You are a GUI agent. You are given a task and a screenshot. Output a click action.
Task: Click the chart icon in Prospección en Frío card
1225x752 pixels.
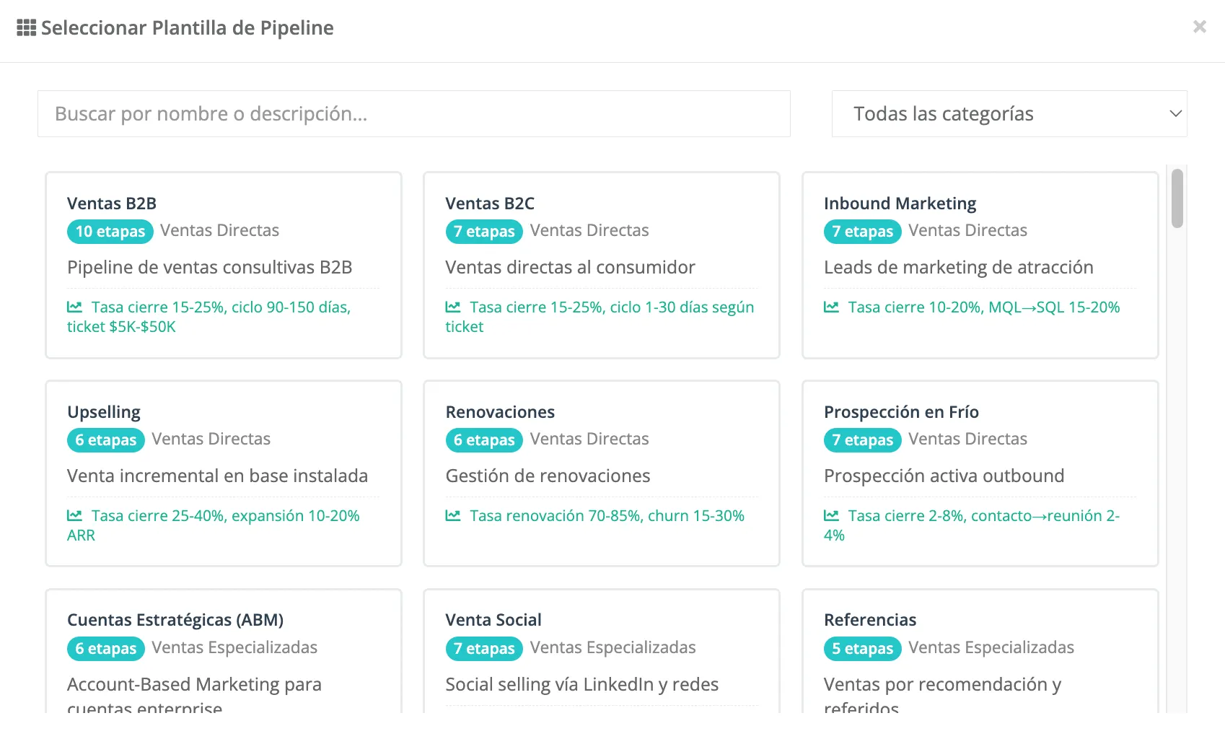tap(831, 516)
